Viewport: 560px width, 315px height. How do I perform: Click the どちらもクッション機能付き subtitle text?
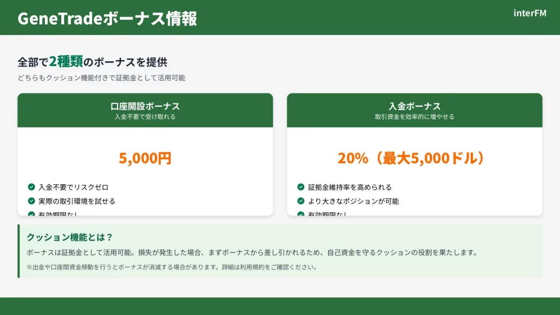point(101,78)
